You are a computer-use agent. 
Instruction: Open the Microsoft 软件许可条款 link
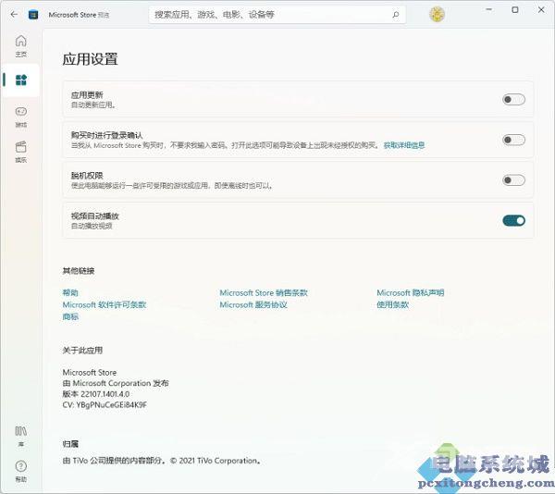104,304
